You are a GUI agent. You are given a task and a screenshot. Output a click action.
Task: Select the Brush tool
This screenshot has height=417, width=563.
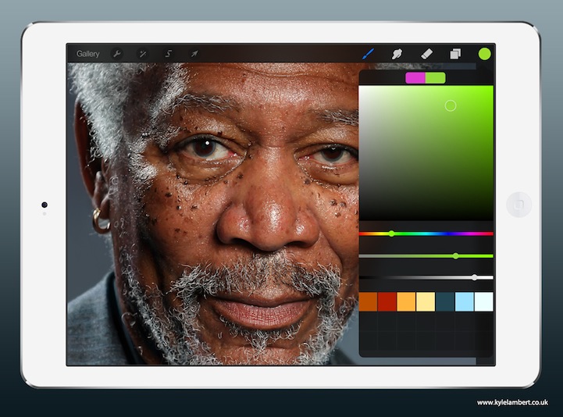(369, 54)
